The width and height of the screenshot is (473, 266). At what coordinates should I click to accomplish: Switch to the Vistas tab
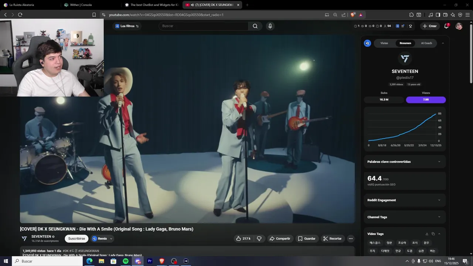click(x=384, y=43)
